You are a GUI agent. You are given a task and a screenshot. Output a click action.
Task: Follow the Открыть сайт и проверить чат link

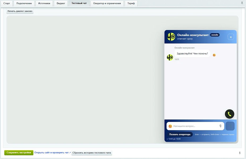(53, 153)
